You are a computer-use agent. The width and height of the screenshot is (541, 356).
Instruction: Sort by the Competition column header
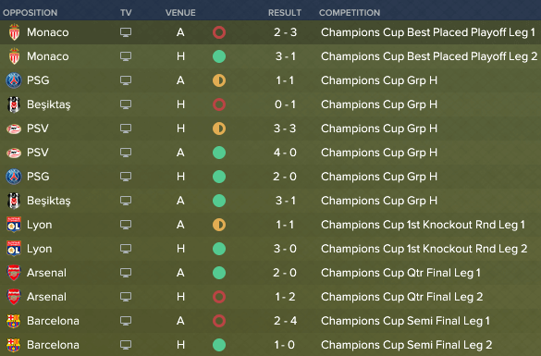click(x=350, y=13)
